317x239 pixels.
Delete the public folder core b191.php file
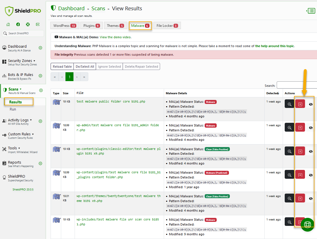point(300,104)
